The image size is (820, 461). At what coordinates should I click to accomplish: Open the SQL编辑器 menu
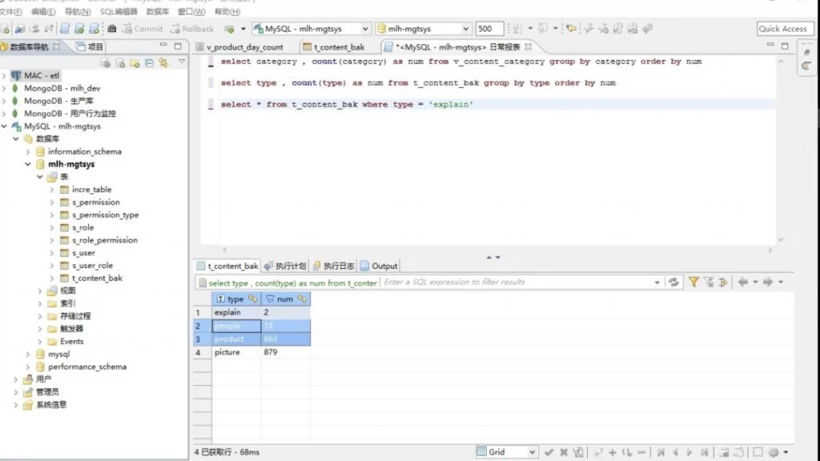(x=118, y=12)
